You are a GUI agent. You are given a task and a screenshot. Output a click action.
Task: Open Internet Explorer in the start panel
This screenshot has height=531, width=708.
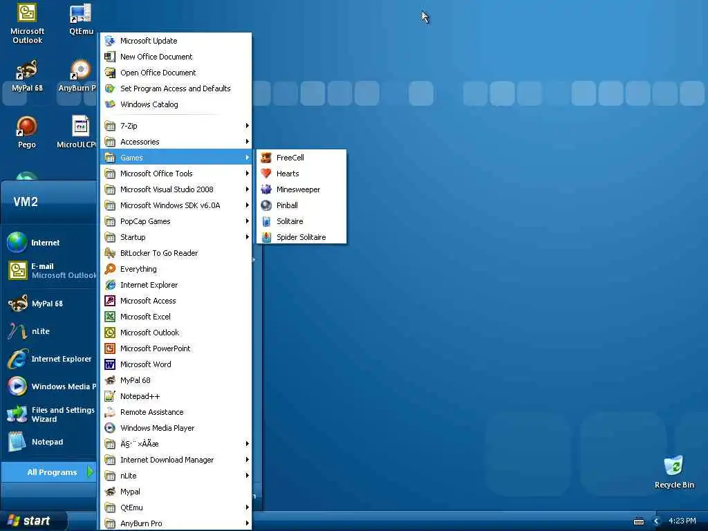[49, 359]
